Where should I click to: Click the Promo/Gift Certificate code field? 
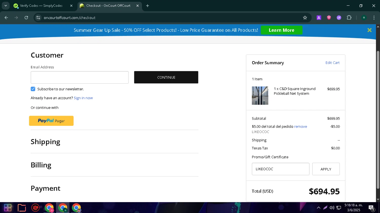pyautogui.click(x=280, y=169)
